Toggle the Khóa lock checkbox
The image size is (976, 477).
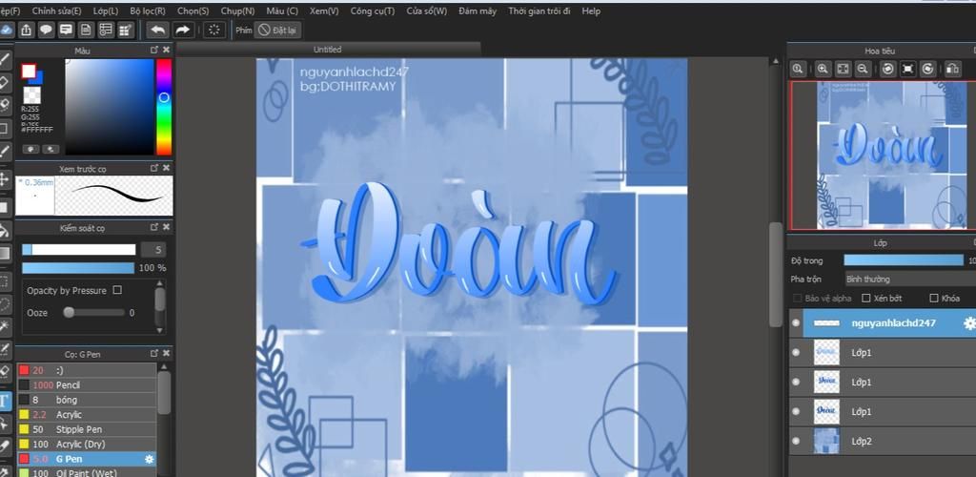tap(933, 299)
